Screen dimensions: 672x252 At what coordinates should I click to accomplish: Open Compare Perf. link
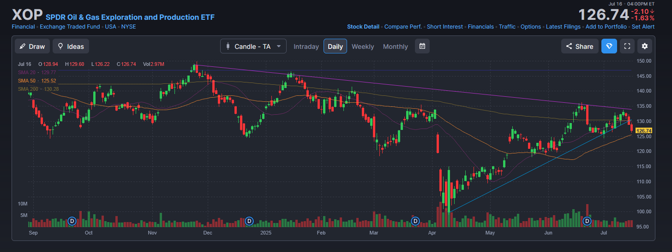point(403,27)
